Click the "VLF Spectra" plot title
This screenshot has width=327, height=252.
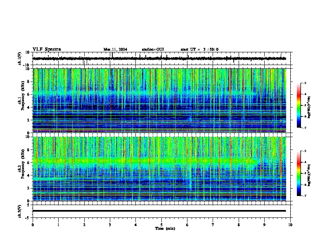pos(47,49)
